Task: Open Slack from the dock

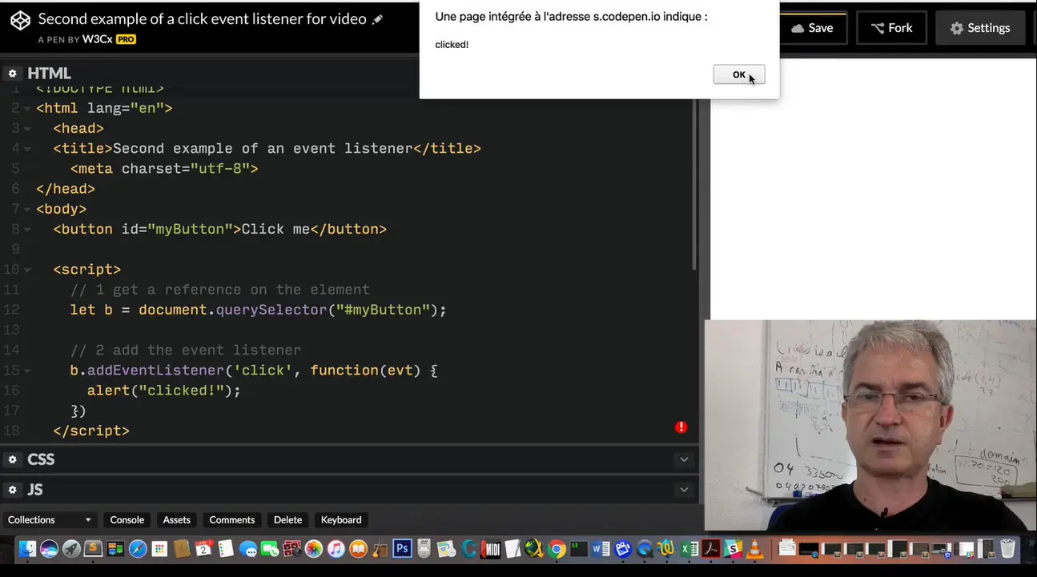Action: pyautogui.click(x=733, y=549)
